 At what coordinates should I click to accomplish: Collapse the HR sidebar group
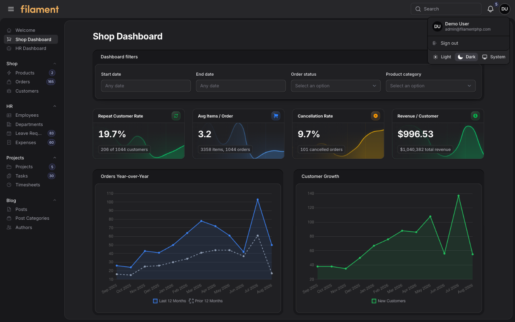pos(55,106)
